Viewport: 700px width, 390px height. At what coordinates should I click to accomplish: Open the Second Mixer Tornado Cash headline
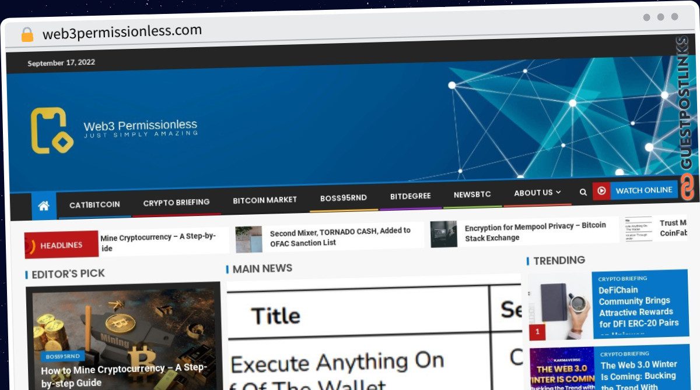(x=340, y=236)
